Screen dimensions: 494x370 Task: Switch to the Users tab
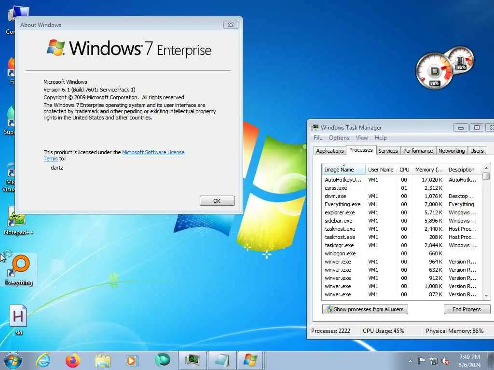tap(477, 151)
